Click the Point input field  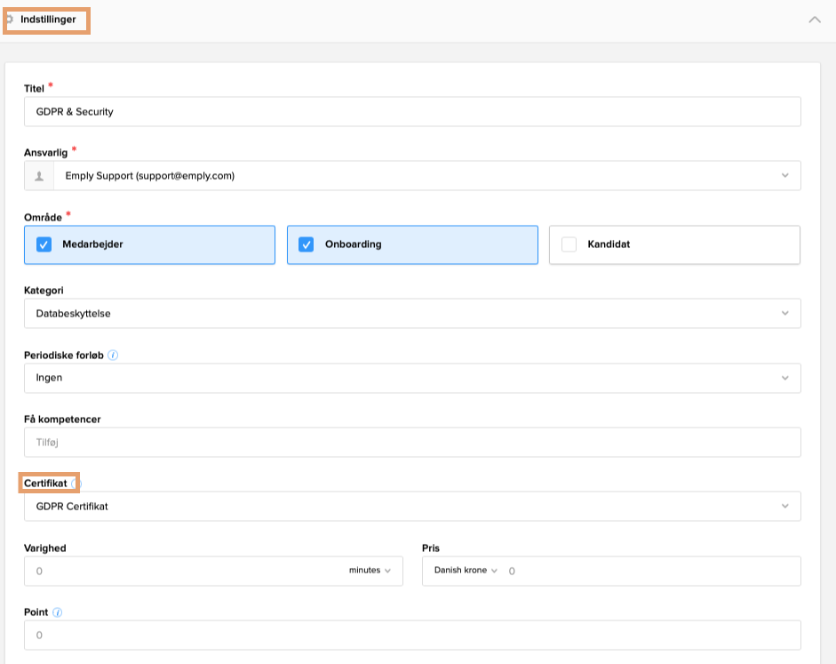[412, 636]
